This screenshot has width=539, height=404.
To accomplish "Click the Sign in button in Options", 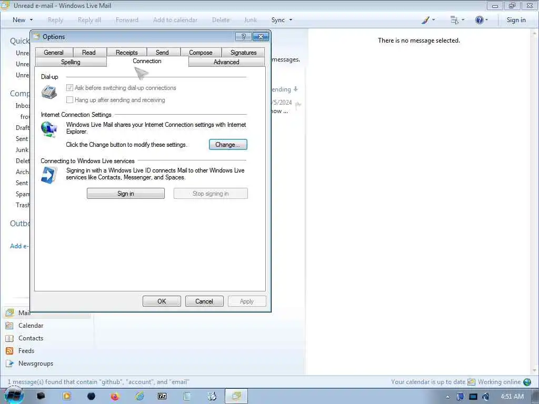I will (x=125, y=194).
